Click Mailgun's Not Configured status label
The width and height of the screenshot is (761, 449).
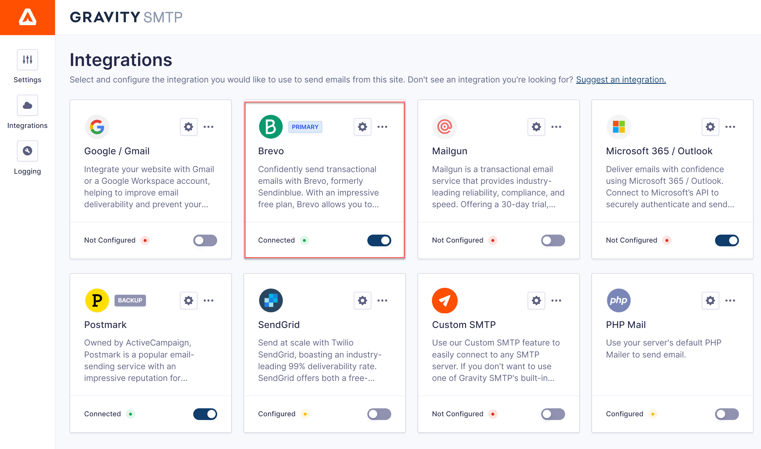tap(458, 240)
